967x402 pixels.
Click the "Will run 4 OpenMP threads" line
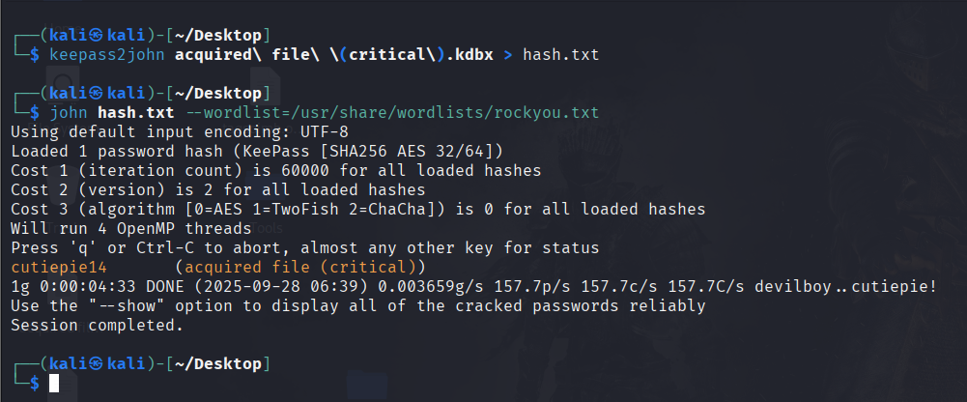point(131,229)
